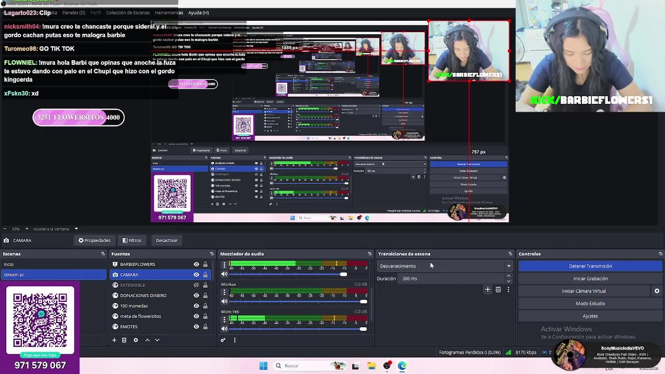This screenshot has width=665, height=374.
Task: Open Ajustar a la ventana dropdown
Action: click(56, 229)
